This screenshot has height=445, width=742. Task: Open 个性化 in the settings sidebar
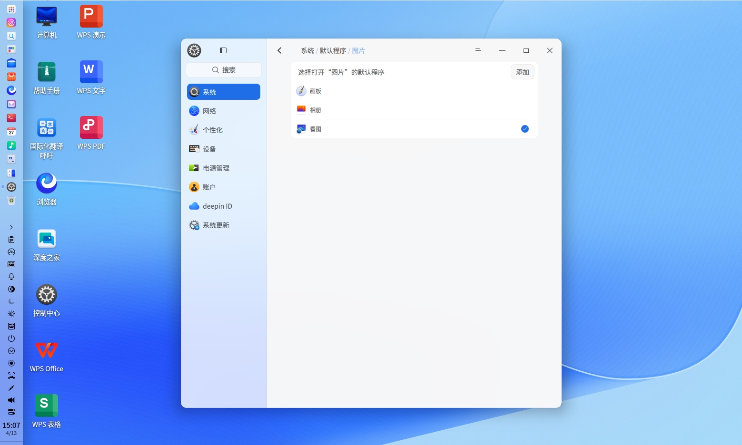click(224, 130)
